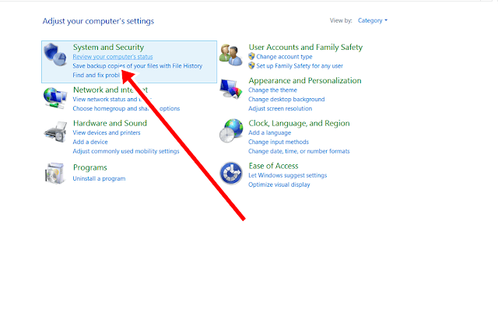Choose homegroup and sharing options link
Viewport: 498px width, 327px height.
(126, 108)
